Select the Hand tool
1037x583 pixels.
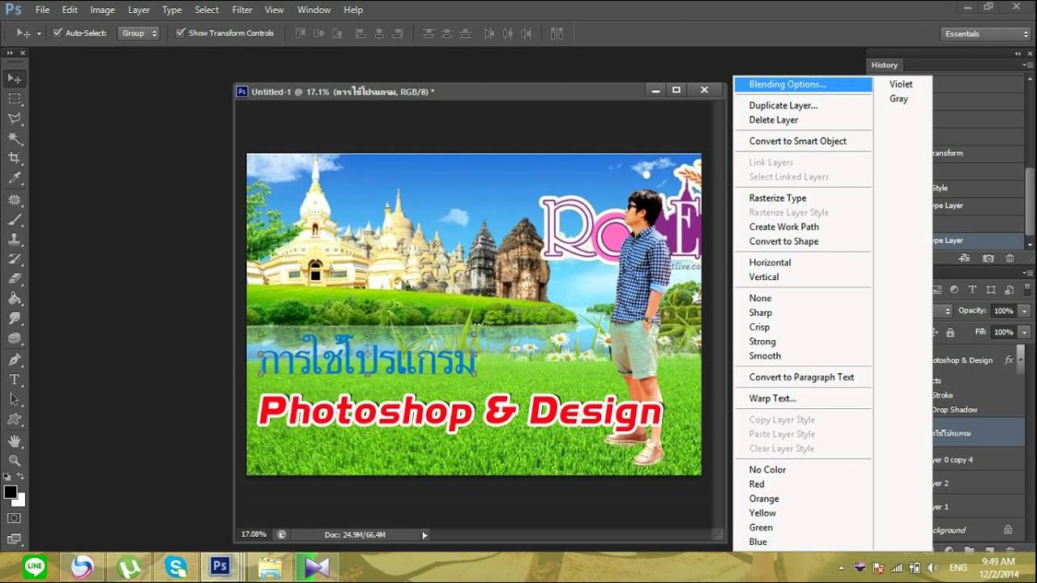[15, 441]
